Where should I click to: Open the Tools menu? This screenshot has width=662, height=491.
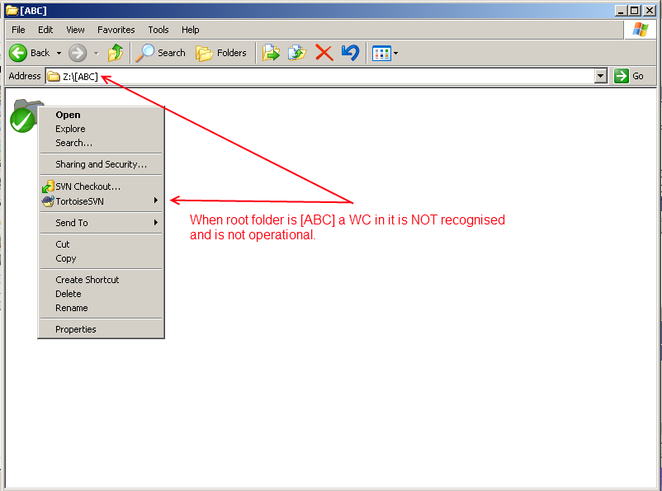(158, 30)
